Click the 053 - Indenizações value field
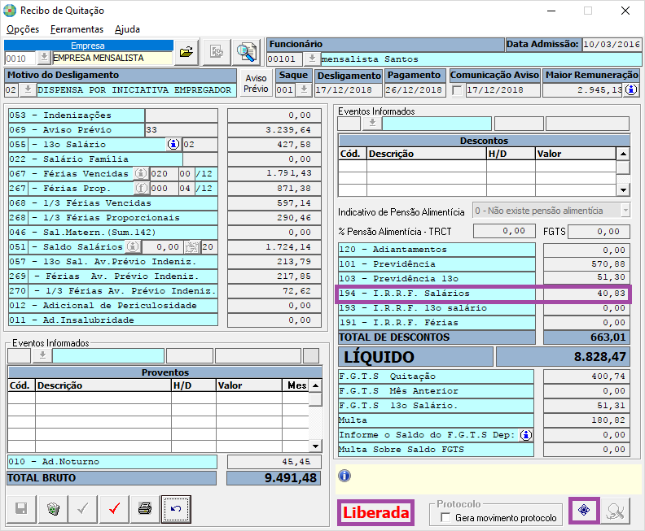 [274, 115]
